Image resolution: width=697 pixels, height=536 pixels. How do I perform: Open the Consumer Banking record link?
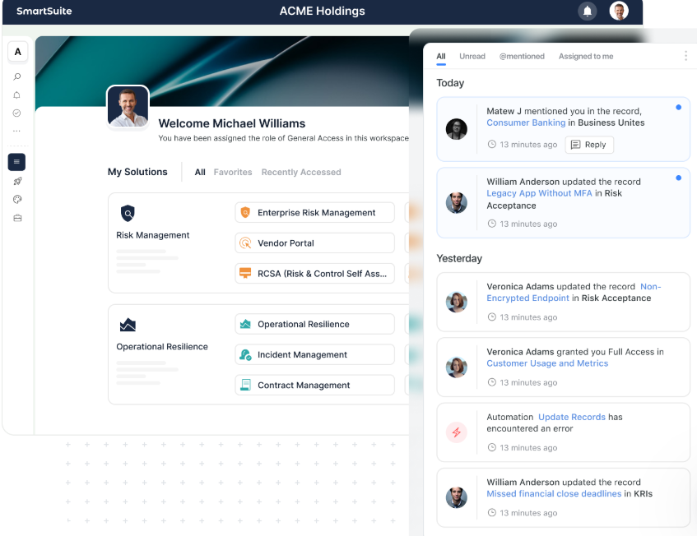pos(526,122)
